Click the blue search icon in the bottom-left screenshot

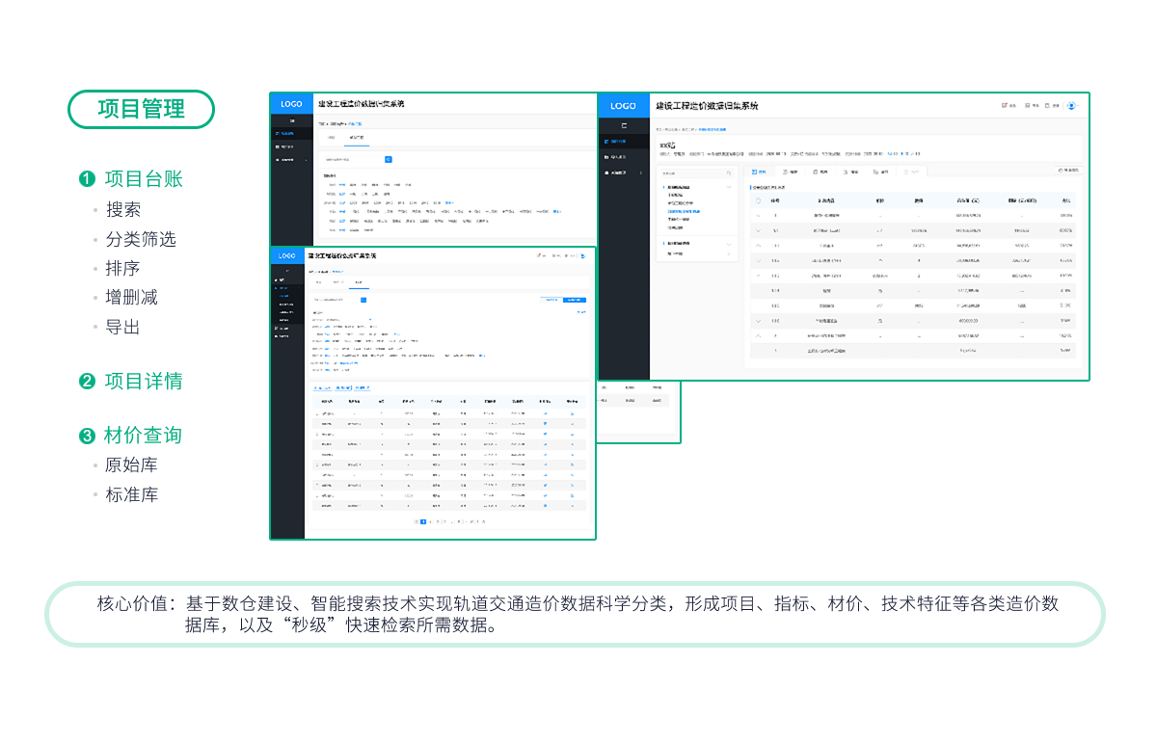point(363,300)
